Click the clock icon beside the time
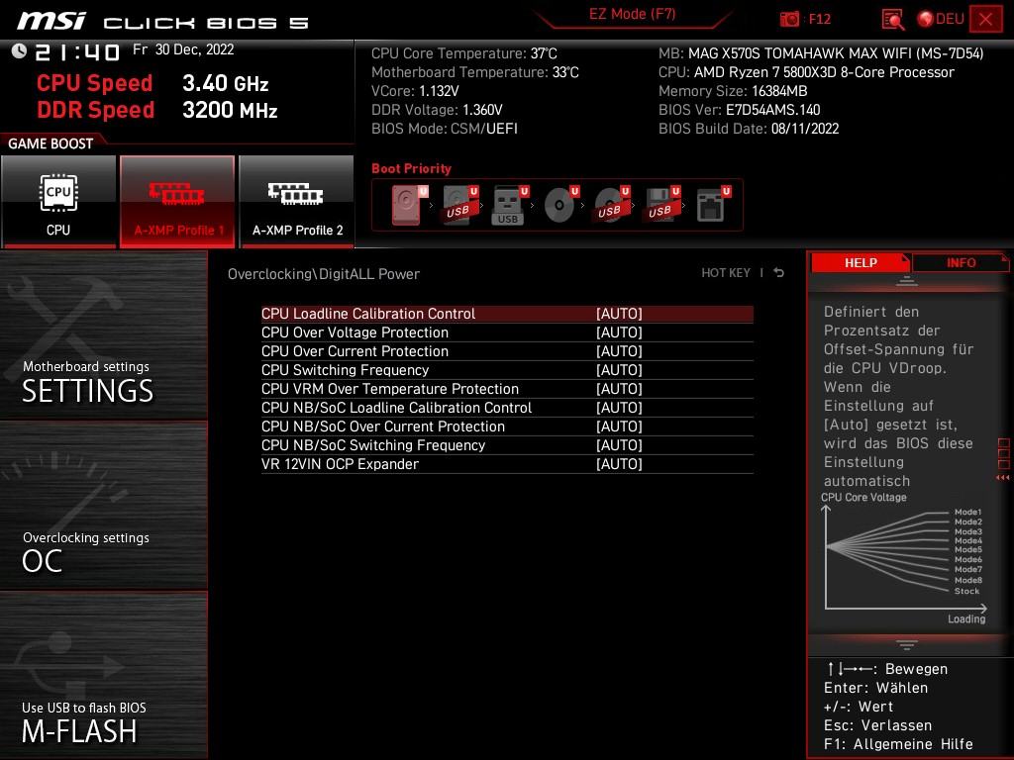The height and width of the screenshot is (760, 1014). pyautogui.click(x=19, y=51)
